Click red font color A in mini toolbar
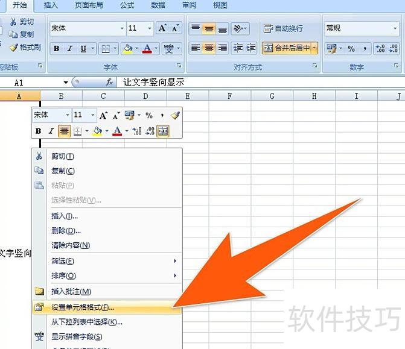405x349 pixels. 117,131
